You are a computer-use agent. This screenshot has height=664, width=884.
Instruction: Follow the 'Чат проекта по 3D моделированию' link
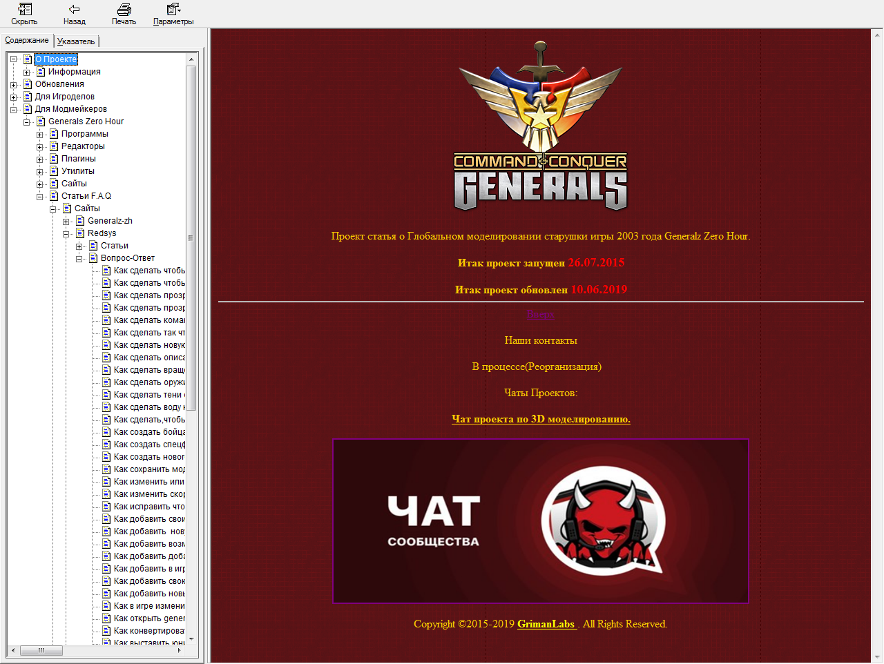click(x=541, y=419)
